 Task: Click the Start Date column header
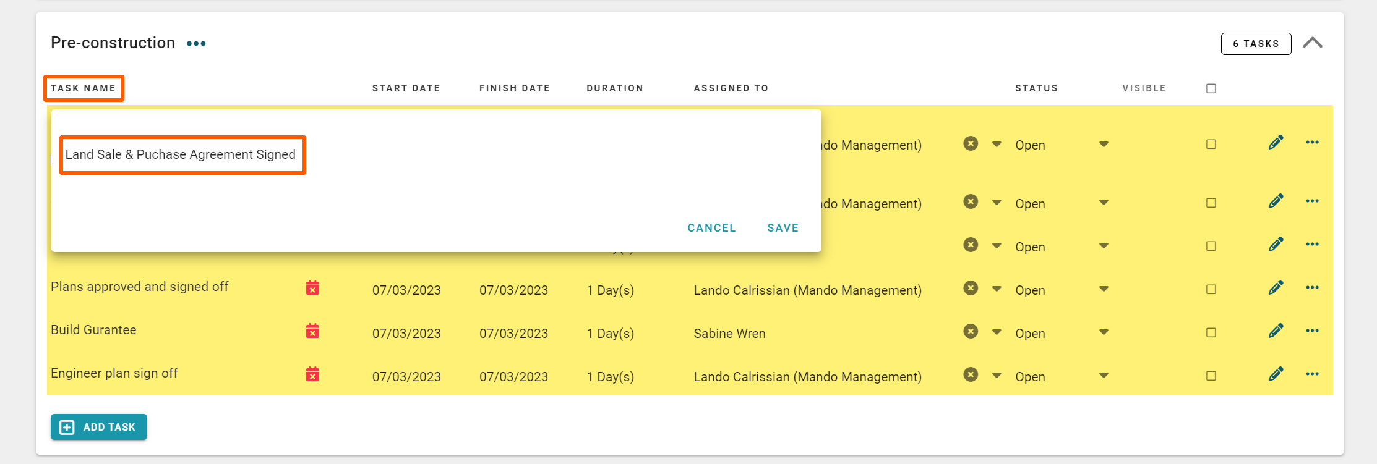[406, 88]
